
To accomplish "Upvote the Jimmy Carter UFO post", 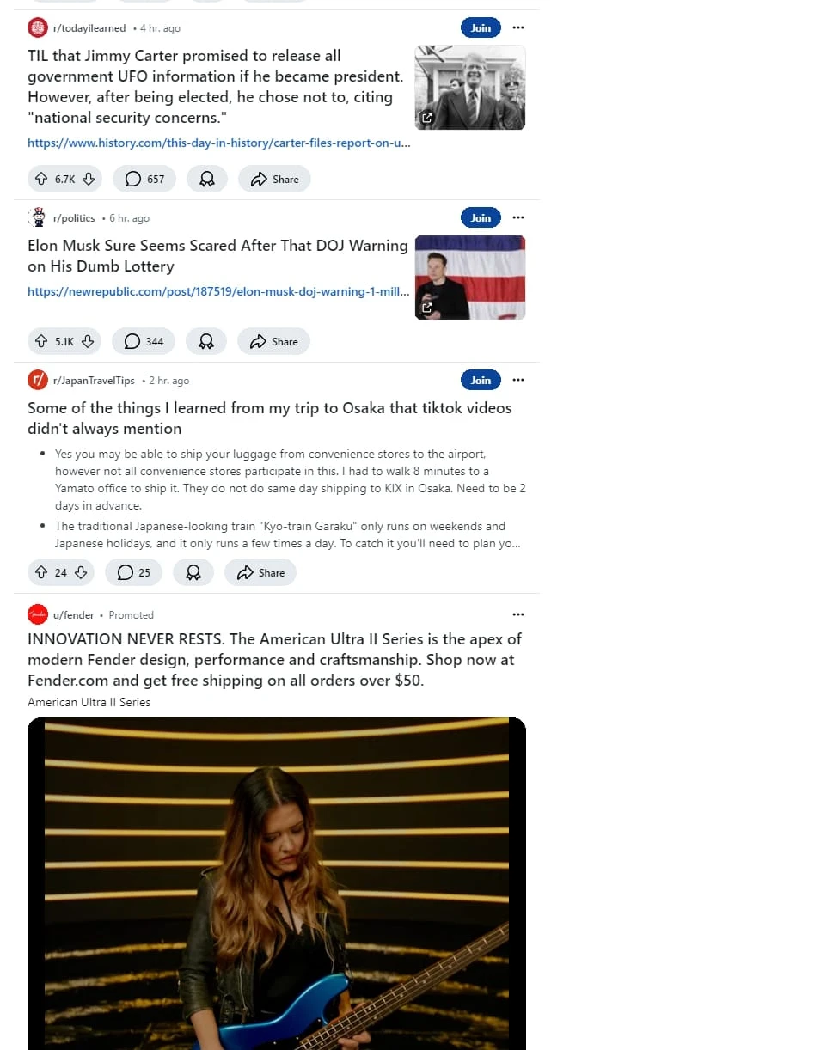I will coord(41,179).
